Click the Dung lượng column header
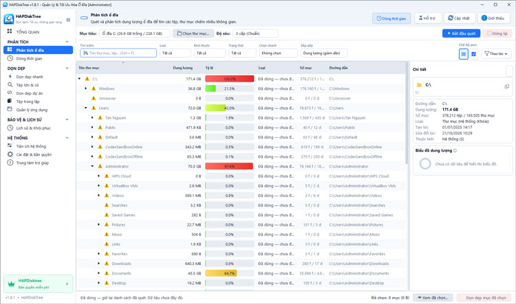Image resolution: width=516 pixels, height=304 pixels. [x=182, y=68]
